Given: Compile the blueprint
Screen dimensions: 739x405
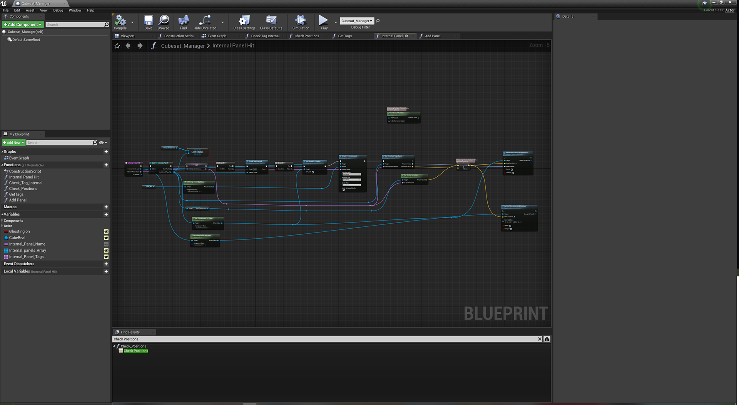Looking at the screenshot, I should 120,22.
